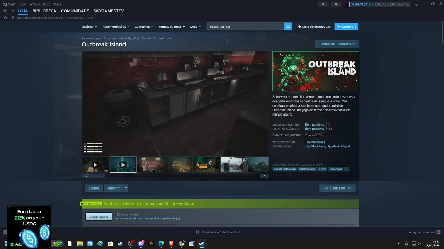Open Bem positivas recent reviews link

point(314,124)
